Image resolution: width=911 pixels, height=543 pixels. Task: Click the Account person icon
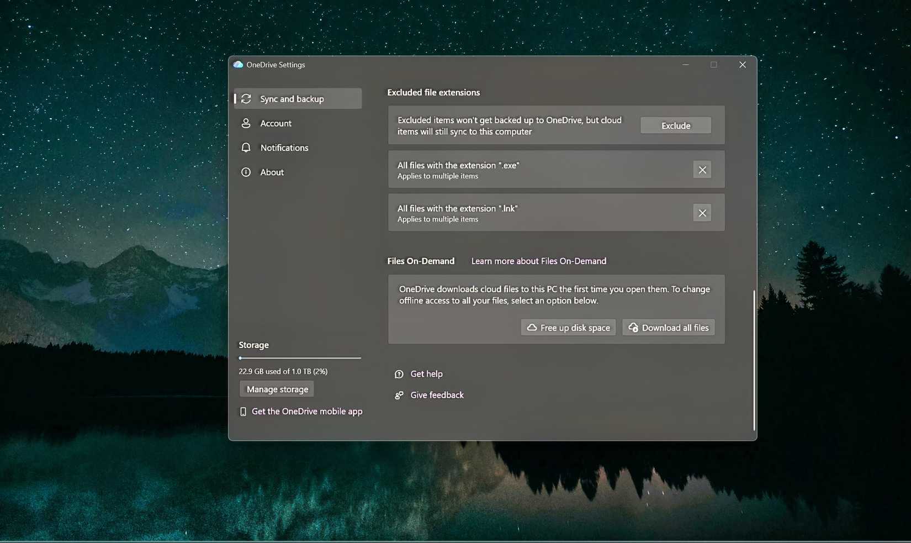coord(246,123)
